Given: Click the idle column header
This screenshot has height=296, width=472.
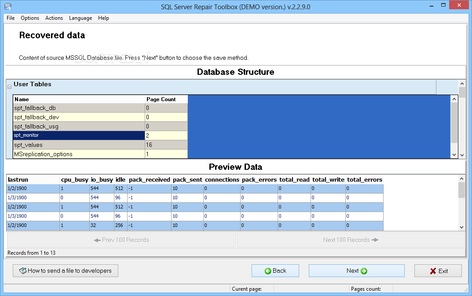Looking at the screenshot, I should [121, 180].
